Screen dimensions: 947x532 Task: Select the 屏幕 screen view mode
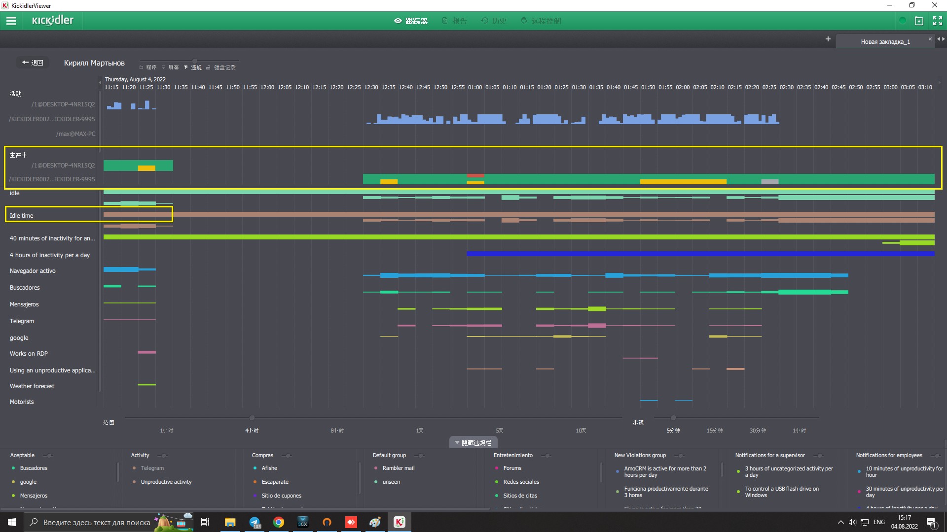(170, 67)
